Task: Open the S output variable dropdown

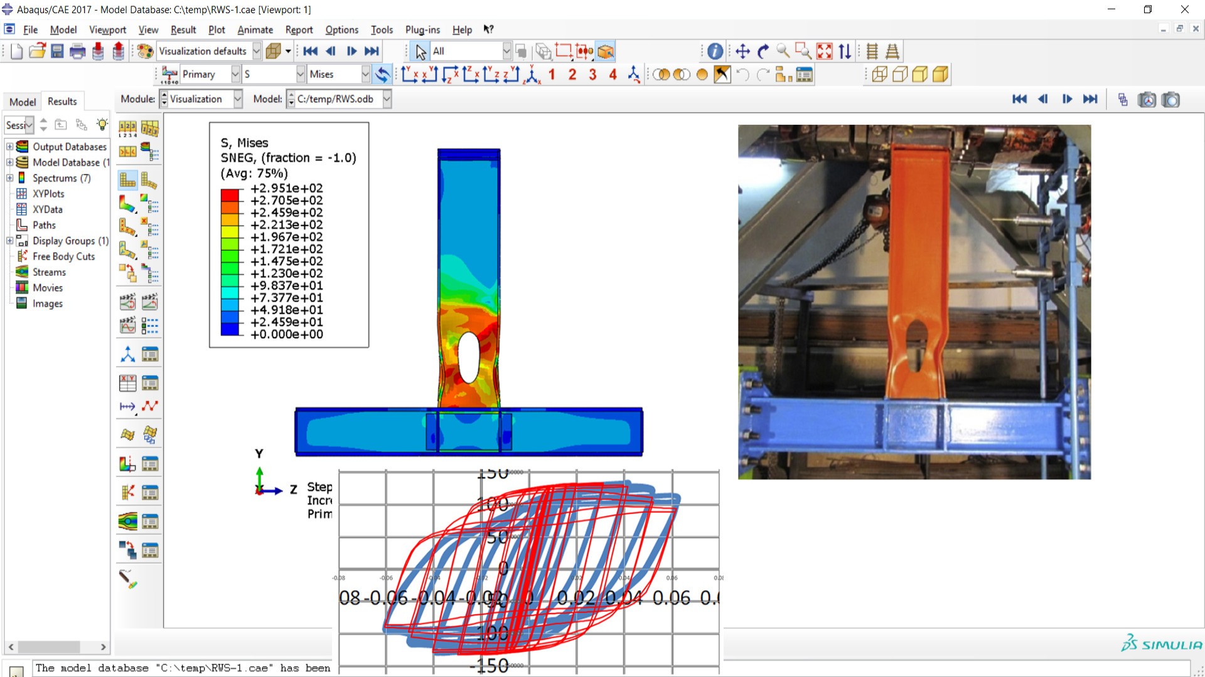Action: [301, 75]
